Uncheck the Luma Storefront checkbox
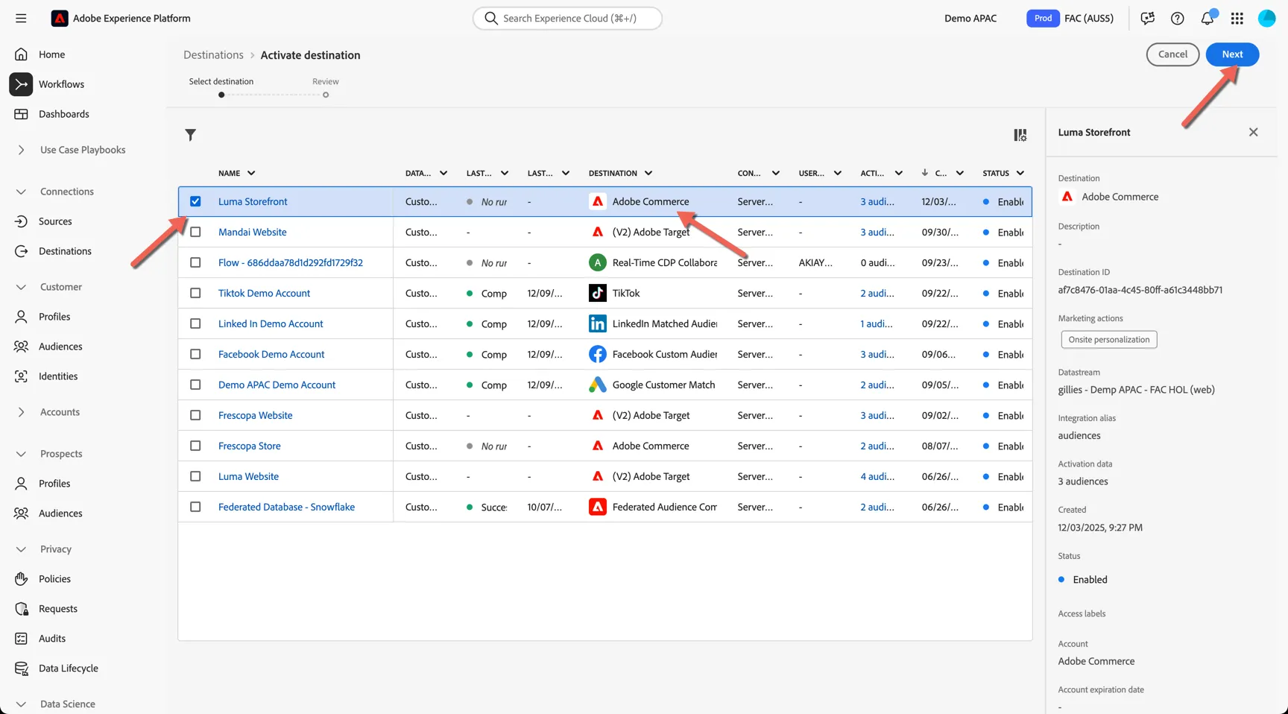The height and width of the screenshot is (714, 1288). (195, 201)
